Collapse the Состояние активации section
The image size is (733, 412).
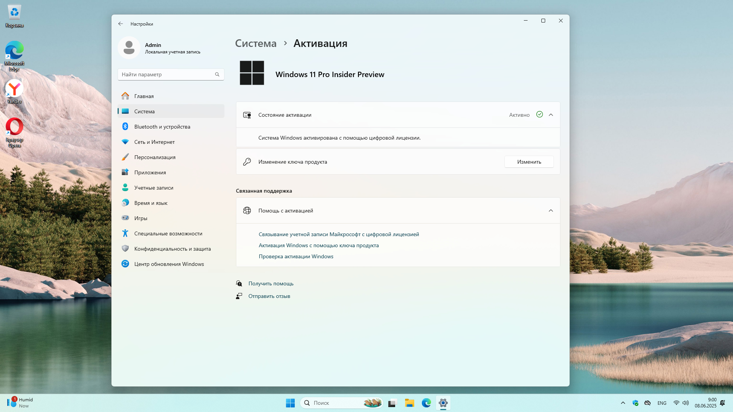click(551, 115)
